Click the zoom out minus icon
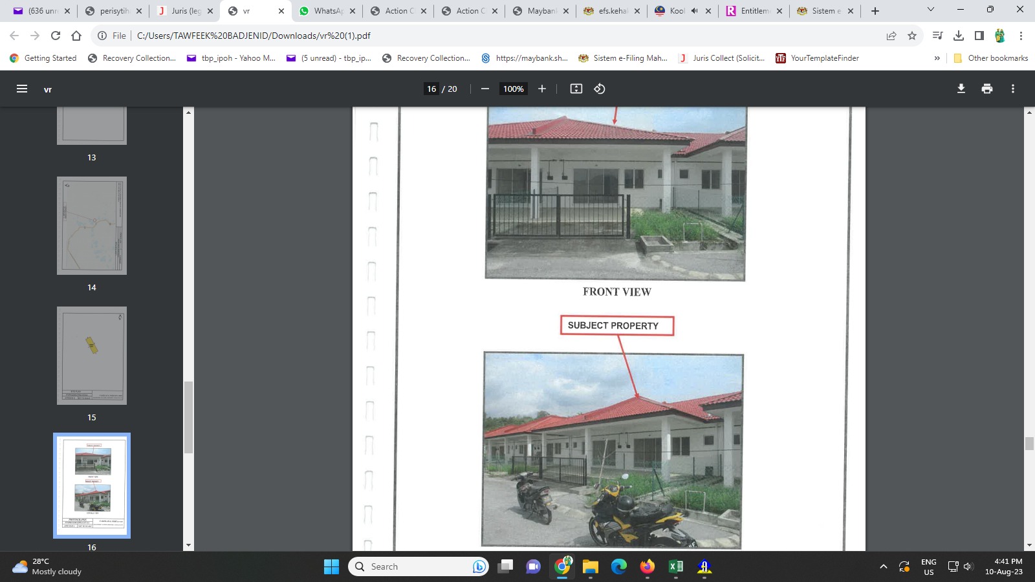Screen dimensions: 1035x582 coord(485,89)
